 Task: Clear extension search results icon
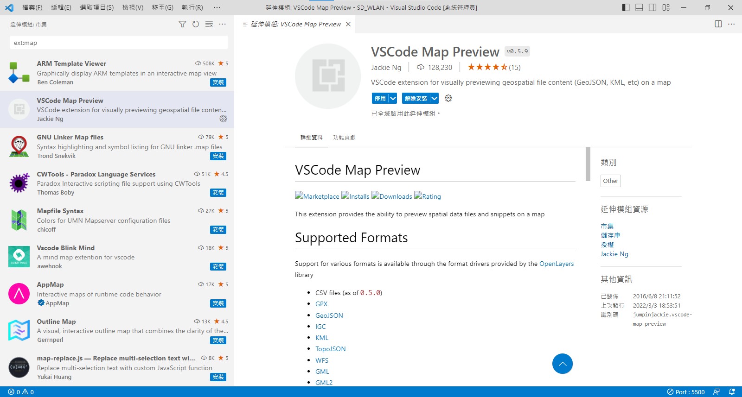tap(209, 24)
